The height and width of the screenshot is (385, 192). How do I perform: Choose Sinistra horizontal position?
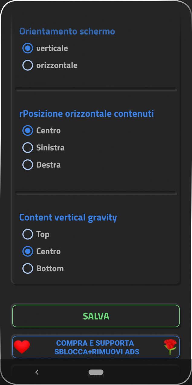[x=44, y=148]
